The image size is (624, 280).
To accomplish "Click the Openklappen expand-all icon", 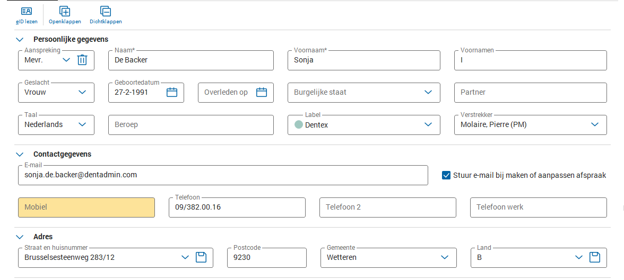I will pyautogui.click(x=65, y=11).
